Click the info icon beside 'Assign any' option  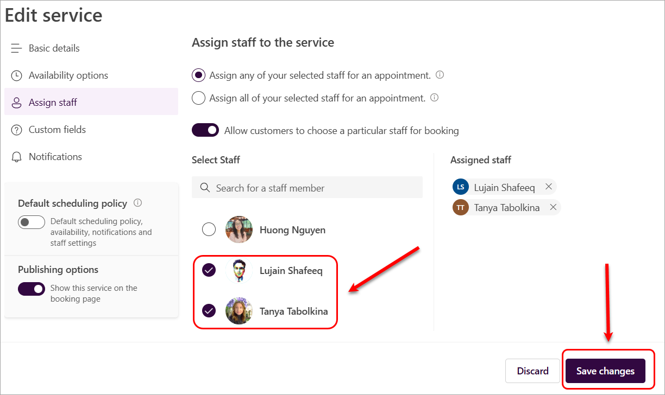click(440, 75)
